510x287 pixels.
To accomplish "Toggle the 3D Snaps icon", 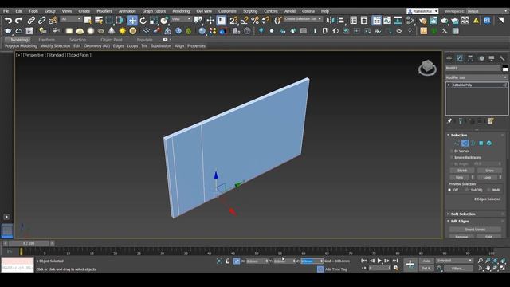I will pyautogui.click(x=233, y=21).
